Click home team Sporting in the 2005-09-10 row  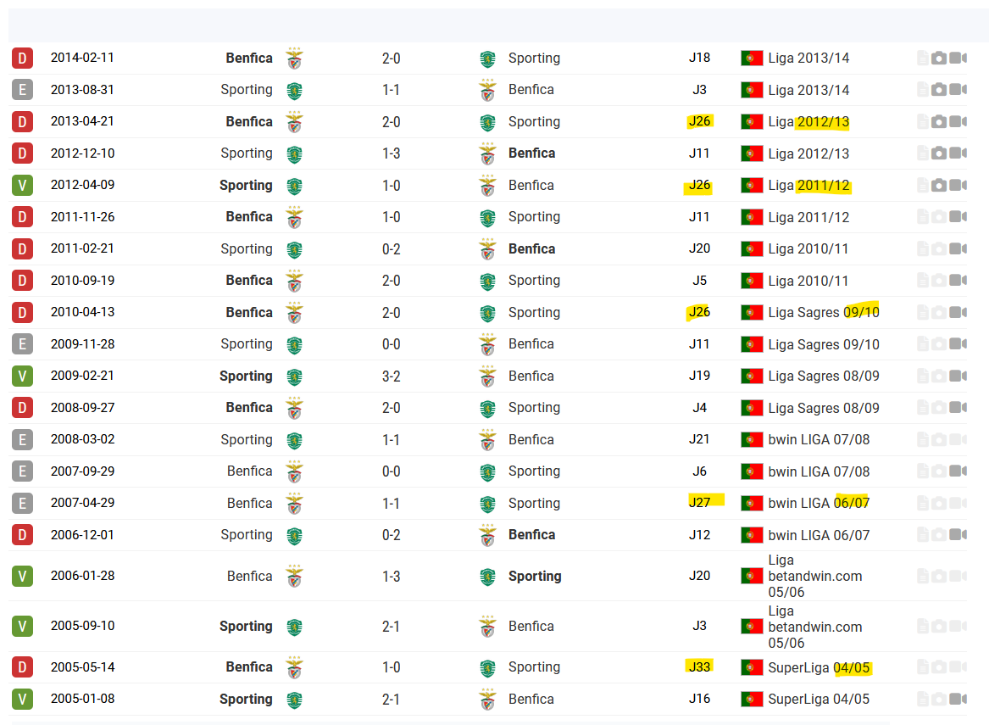tap(246, 627)
